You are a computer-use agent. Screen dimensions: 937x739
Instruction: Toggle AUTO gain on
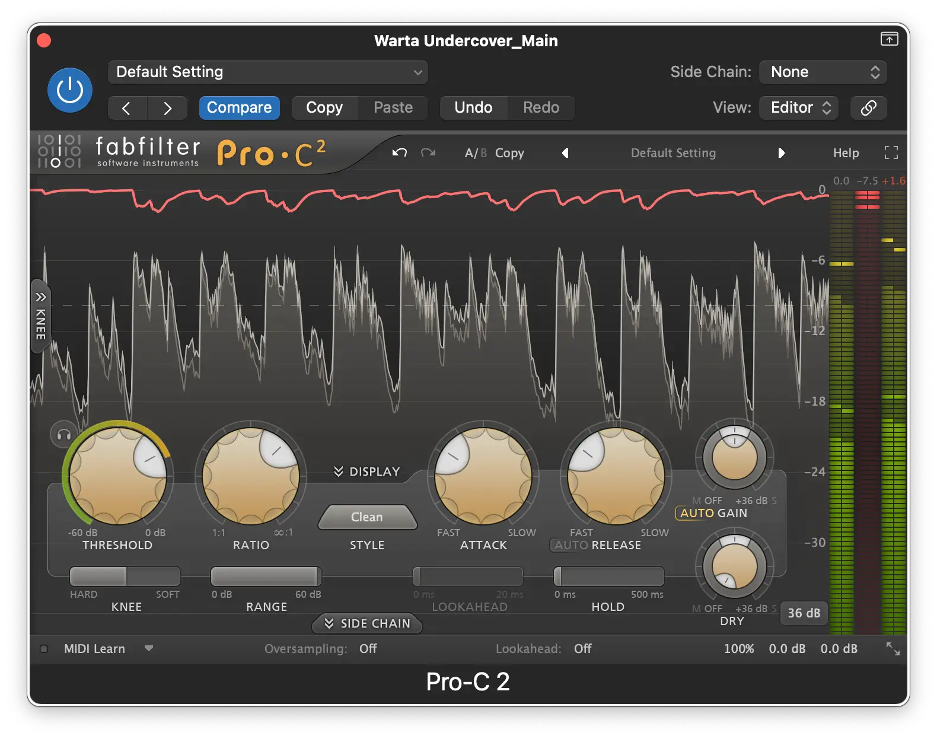[x=696, y=514]
